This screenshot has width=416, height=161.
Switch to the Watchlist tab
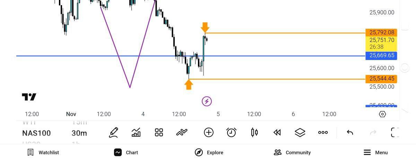43,152
